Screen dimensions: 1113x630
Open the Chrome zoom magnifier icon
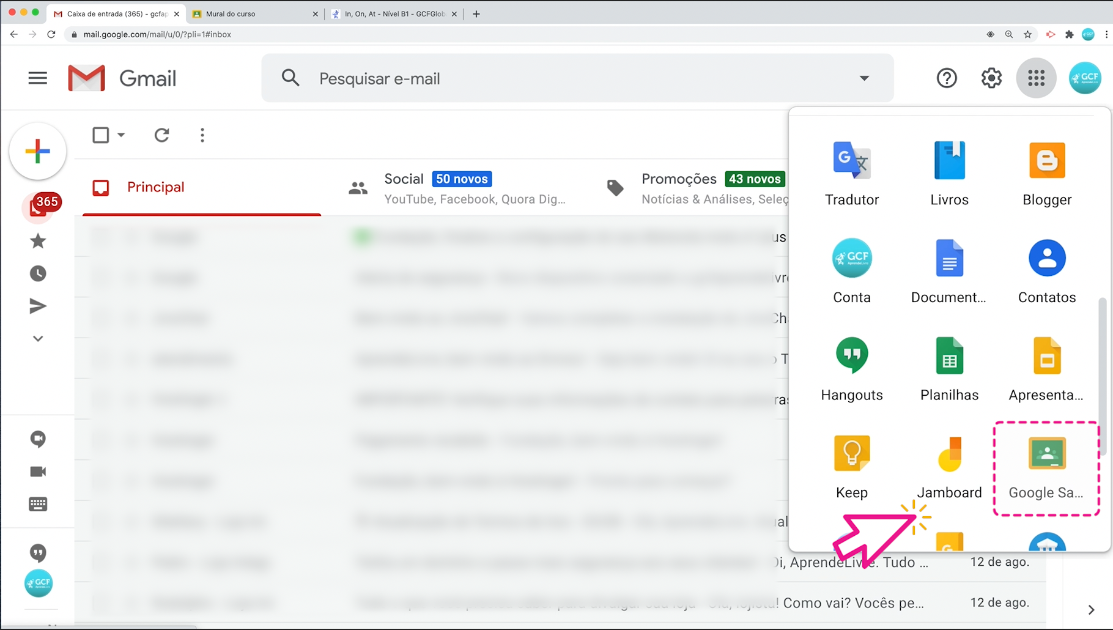tap(1009, 34)
